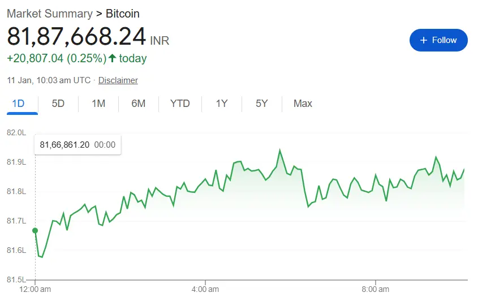495x301 pixels.
Task: Switch to the 6M range tab
Action: (139, 104)
